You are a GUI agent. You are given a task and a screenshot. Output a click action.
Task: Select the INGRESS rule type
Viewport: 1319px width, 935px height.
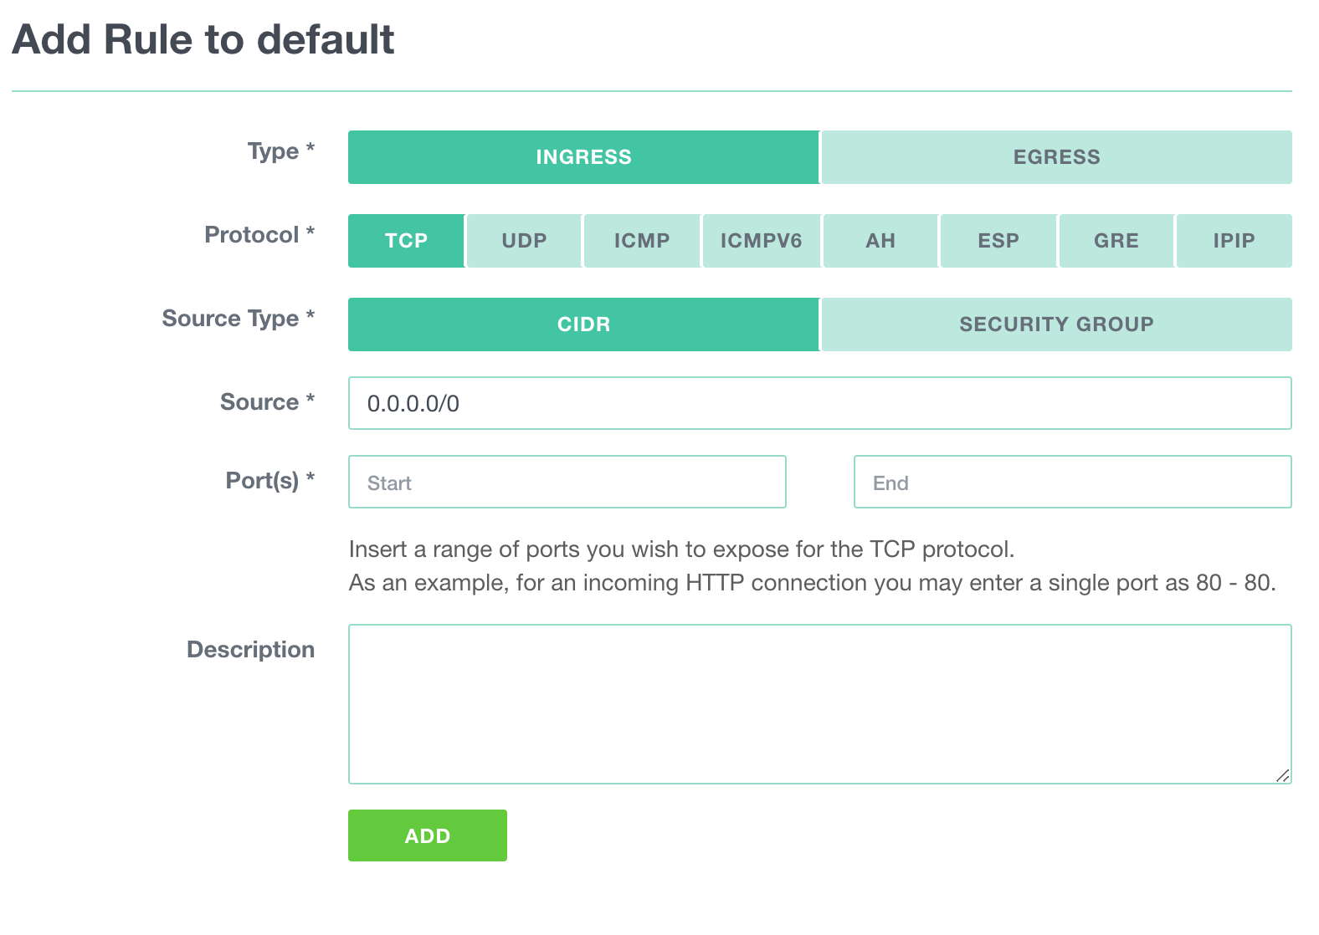point(583,157)
